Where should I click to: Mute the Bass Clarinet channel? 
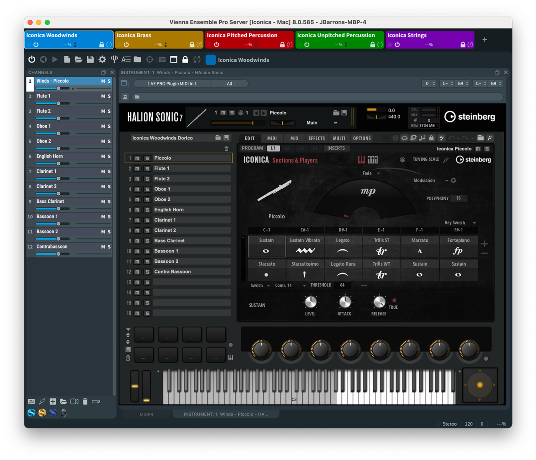[103, 202]
